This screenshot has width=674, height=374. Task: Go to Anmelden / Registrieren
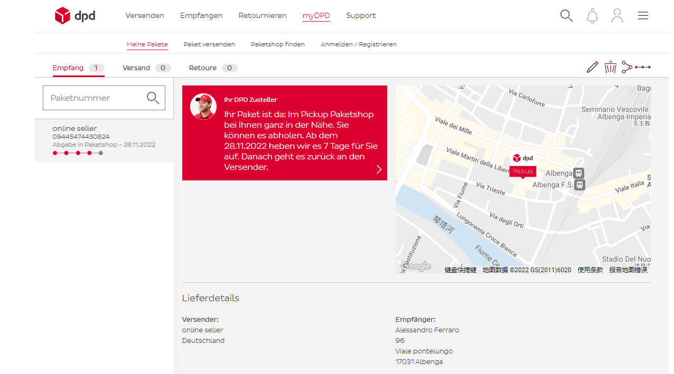tap(358, 44)
